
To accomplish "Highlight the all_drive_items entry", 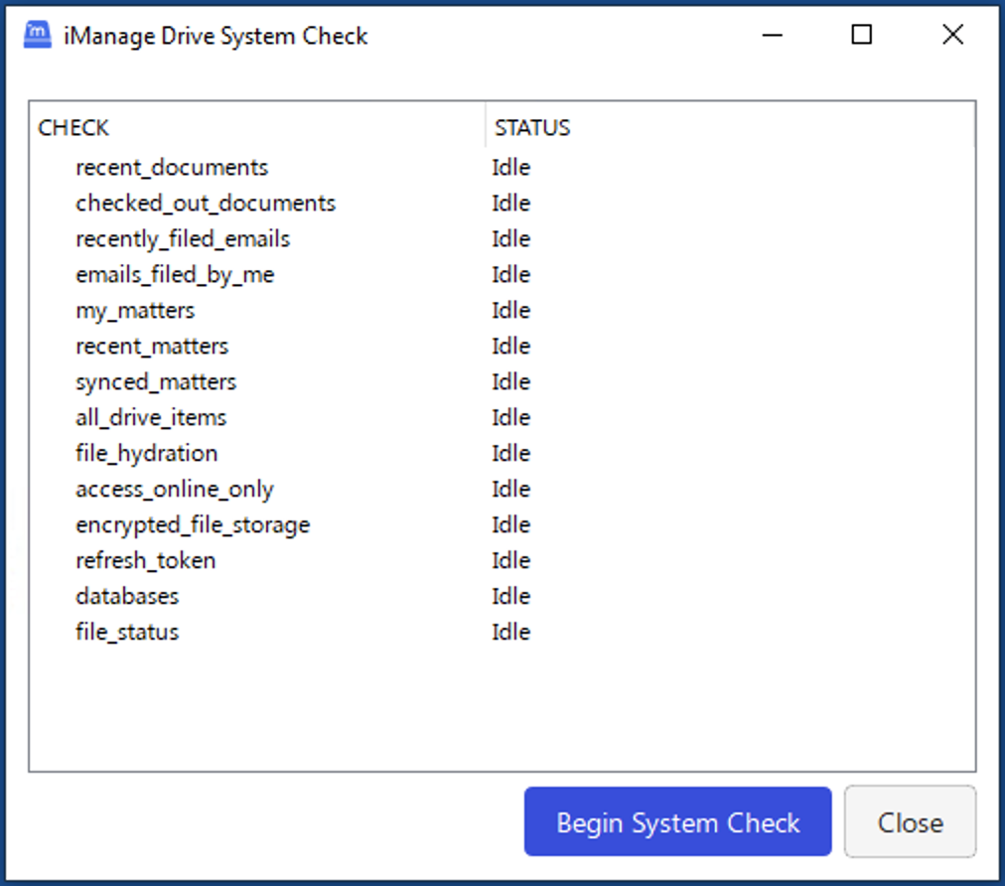I will tap(151, 417).
